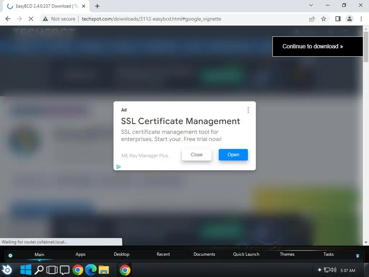Viewport: 369px width, 277px height.
Task: Open Task View on the taskbar
Action: pyautogui.click(x=52, y=270)
